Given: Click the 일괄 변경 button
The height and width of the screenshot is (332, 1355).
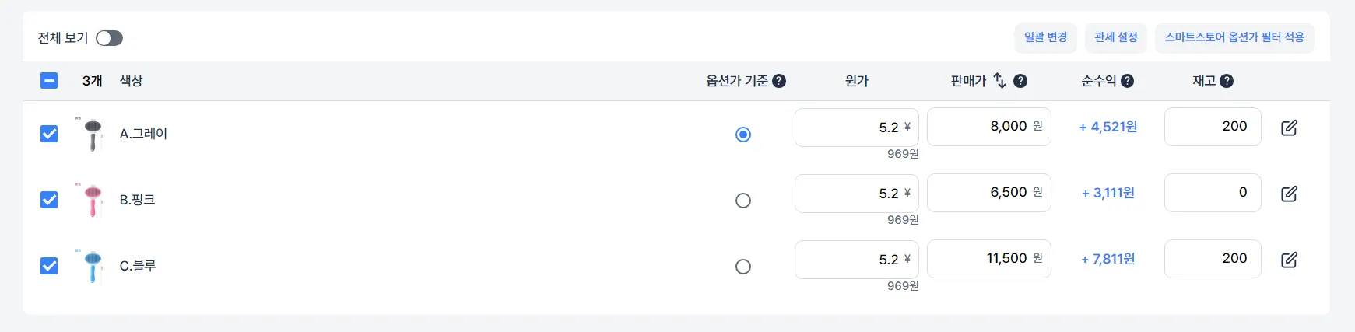Looking at the screenshot, I should (x=1045, y=37).
